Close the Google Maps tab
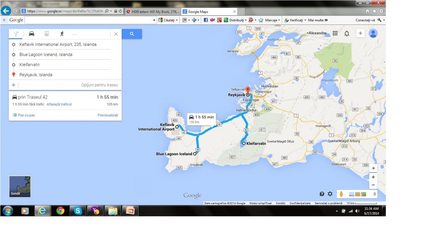 (x=234, y=12)
